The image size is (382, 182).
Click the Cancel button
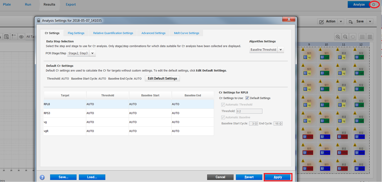(220, 177)
